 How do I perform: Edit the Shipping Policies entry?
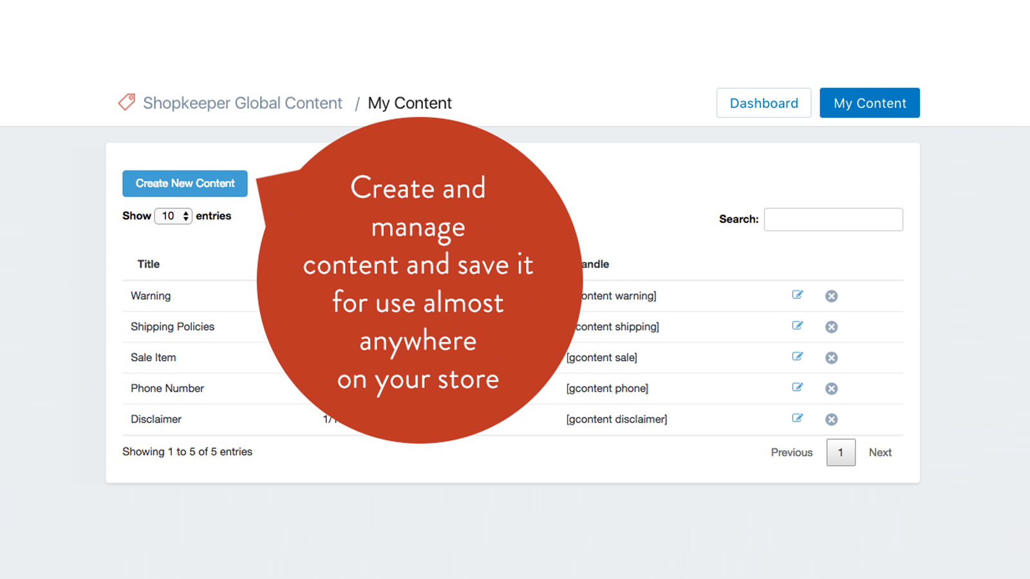(x=797, y=326)
